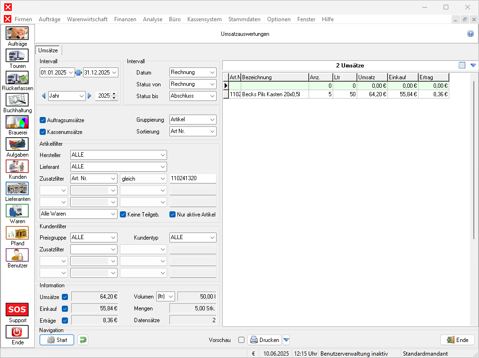Click the Drucken print button
Screen dimensions: 479x358
click(264, 340)
